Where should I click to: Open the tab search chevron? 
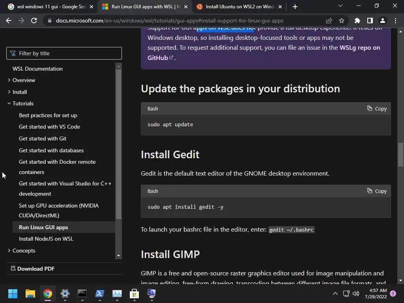340,6
